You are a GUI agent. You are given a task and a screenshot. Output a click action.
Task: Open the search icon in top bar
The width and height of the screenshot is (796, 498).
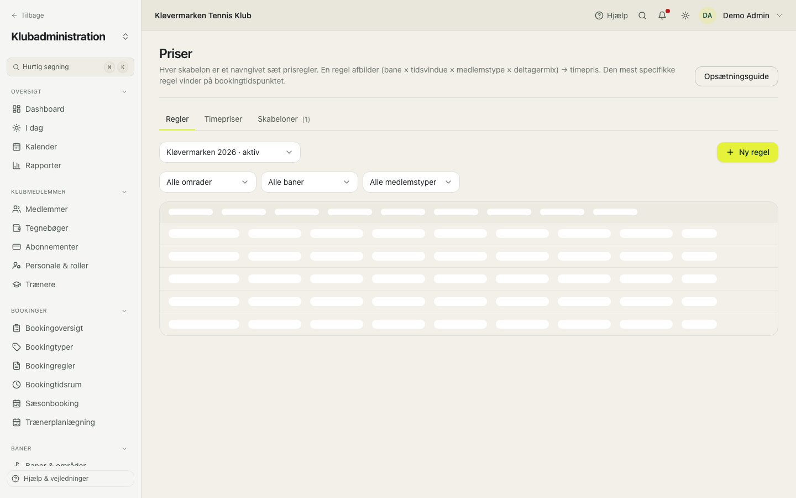click(x=642, y=15)
